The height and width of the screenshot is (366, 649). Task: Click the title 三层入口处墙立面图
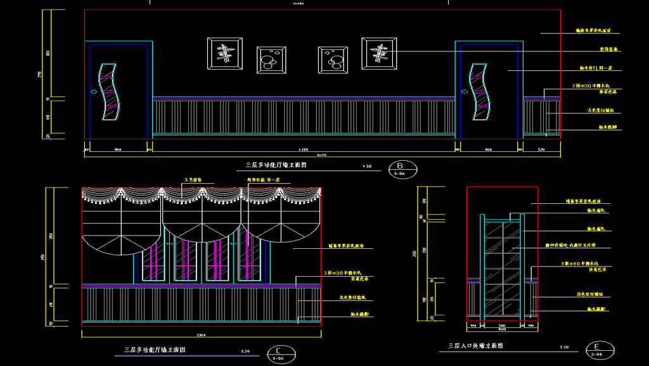(x=475, y=346)
